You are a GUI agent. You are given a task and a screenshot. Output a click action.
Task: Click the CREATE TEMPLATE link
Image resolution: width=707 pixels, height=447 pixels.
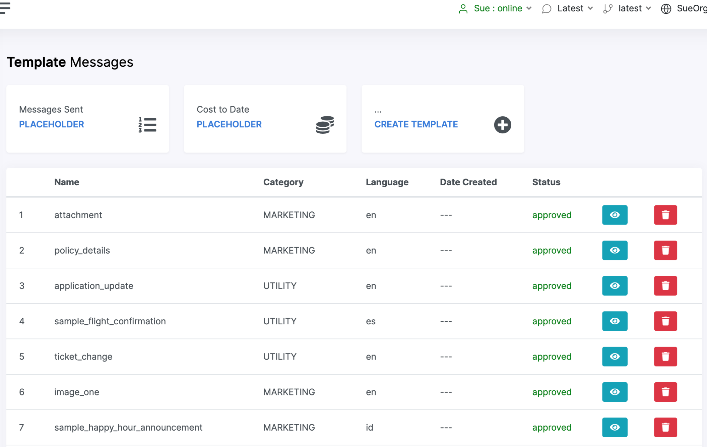pos(416,124)
